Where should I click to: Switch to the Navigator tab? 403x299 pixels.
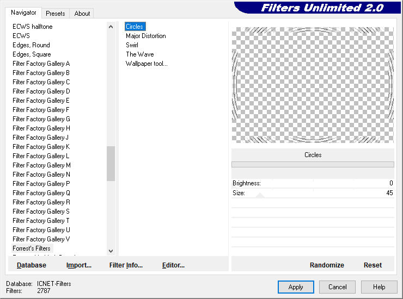point(23,13)
